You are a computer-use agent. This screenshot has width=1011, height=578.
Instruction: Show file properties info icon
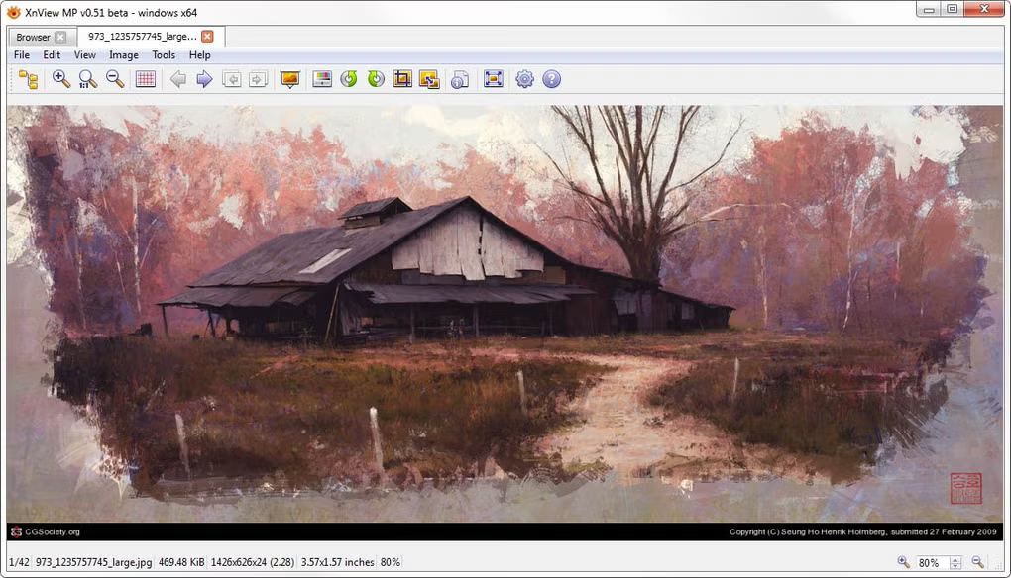(460, 79)
